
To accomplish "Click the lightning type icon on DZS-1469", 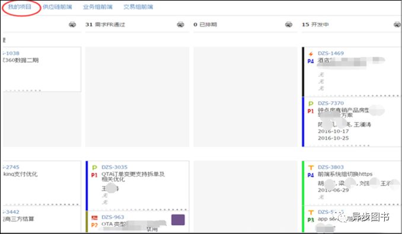I will pos(311,54).
